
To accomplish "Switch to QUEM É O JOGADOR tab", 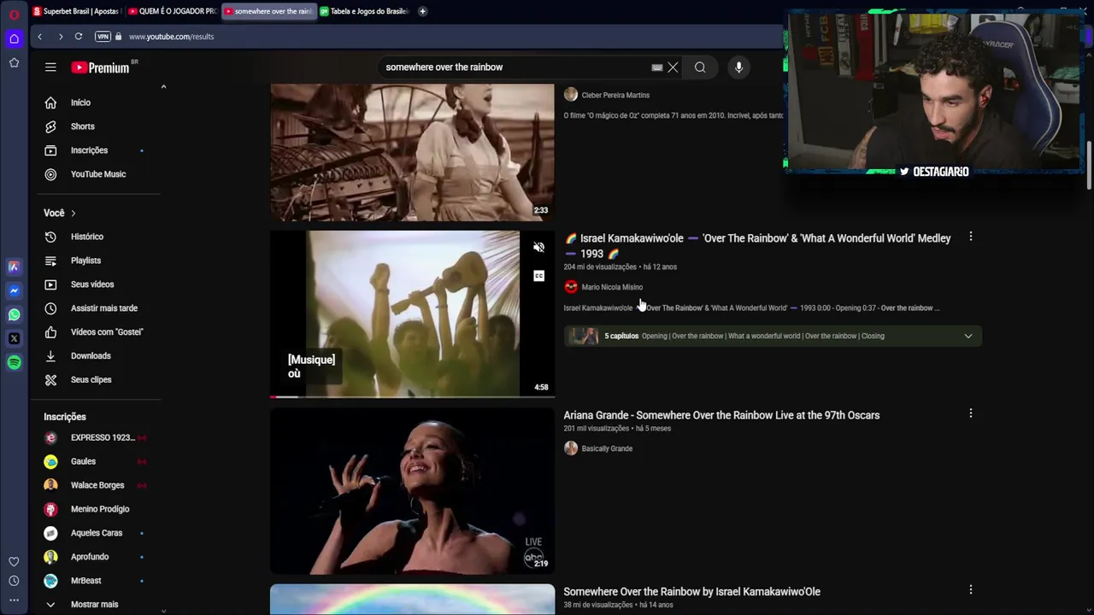I will coord(173,11).
